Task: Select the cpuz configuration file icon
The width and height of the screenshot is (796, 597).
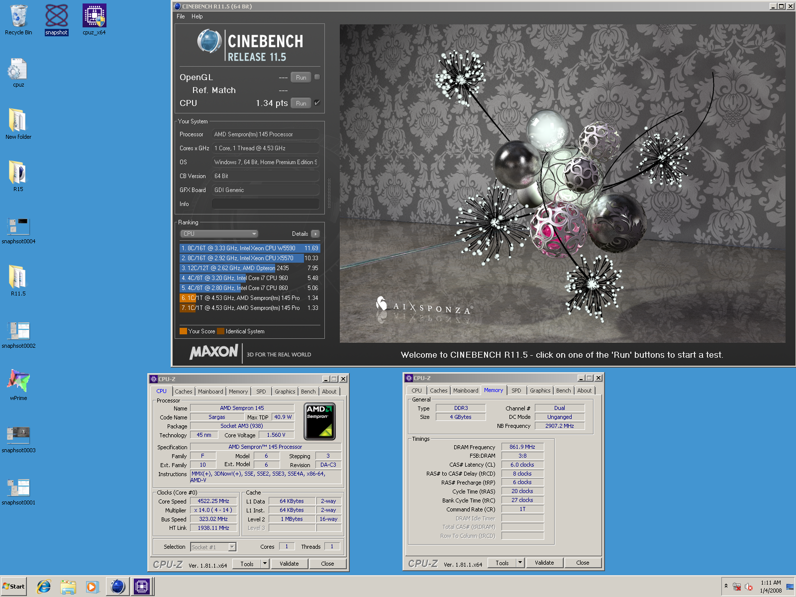Action: [18, 73]
